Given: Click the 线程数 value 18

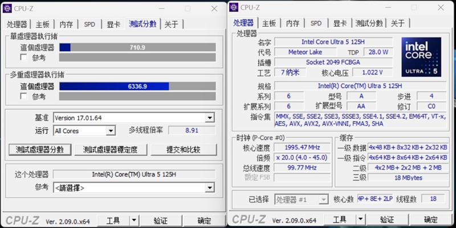Looking at the screenshot, I should click(x=433, y=198).
